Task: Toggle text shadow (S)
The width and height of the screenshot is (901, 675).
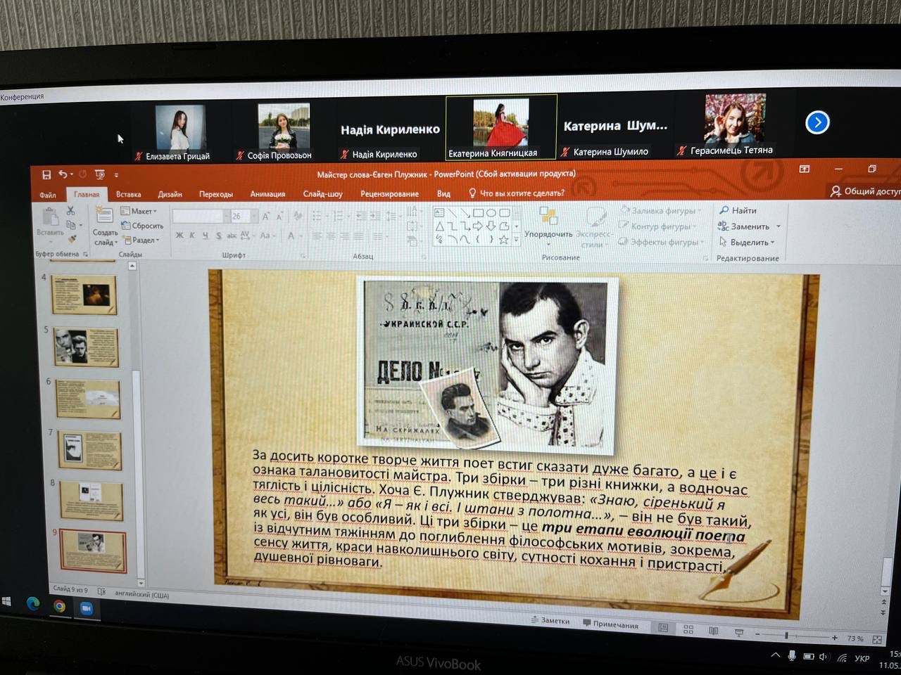Action: (218, 236)
